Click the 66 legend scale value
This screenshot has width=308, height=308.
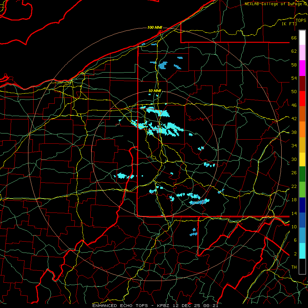point(294,38)
